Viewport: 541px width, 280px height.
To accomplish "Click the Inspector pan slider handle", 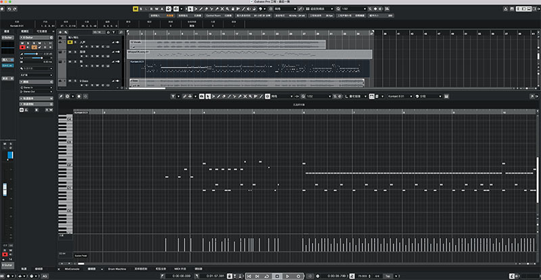I will [42, 58].
